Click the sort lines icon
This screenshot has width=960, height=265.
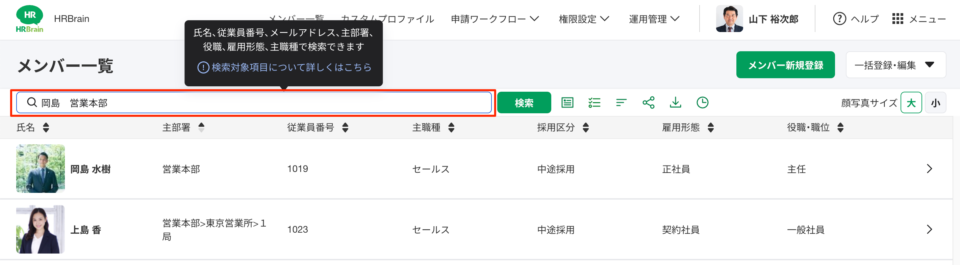click(621, 102)
